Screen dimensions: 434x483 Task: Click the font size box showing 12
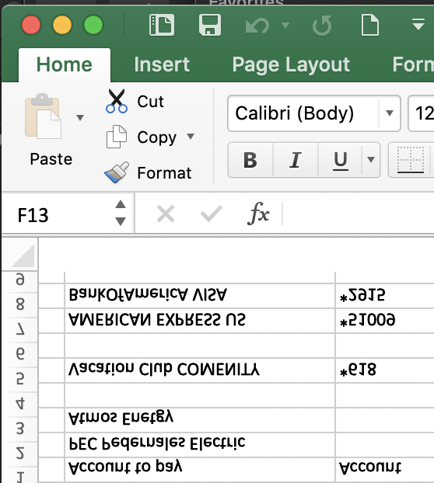[x=422, y=113]
